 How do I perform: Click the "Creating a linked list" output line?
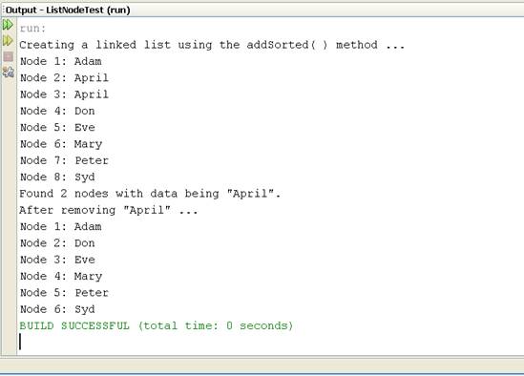[212, 45]
